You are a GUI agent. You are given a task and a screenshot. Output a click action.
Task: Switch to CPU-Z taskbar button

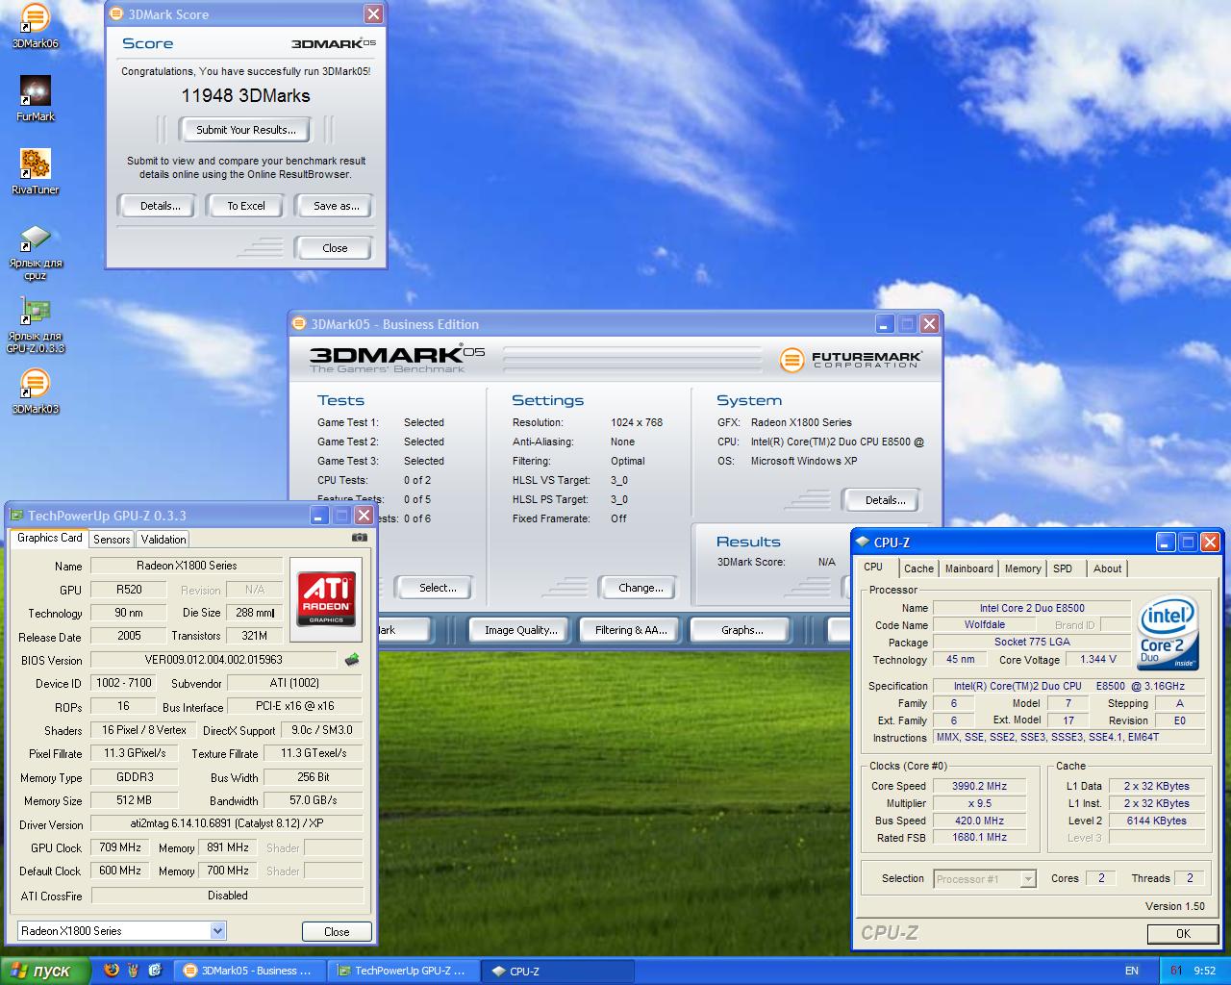(556, 971)
